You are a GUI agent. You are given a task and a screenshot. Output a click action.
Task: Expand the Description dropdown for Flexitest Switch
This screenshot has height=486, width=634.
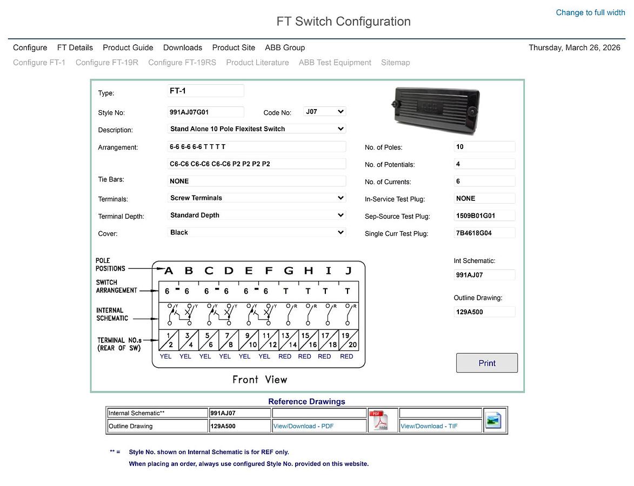[256, 129]
